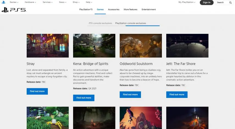Open the More features tab
The width and height of the screenshot is (235, 129).
point(130,9)
